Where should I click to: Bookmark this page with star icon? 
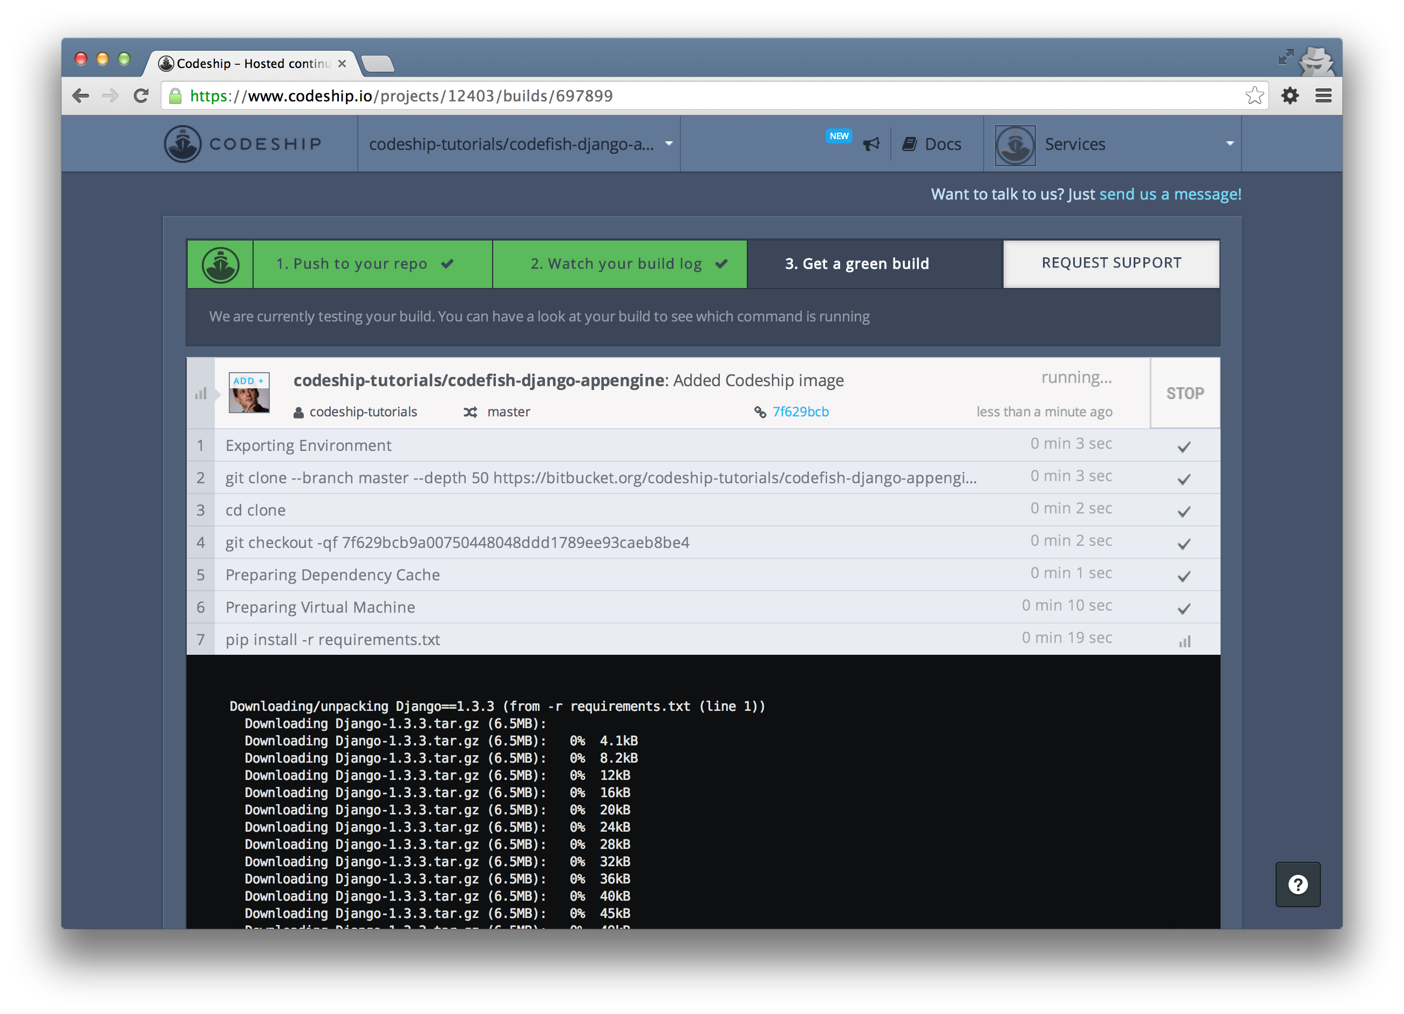[1254, 95]
